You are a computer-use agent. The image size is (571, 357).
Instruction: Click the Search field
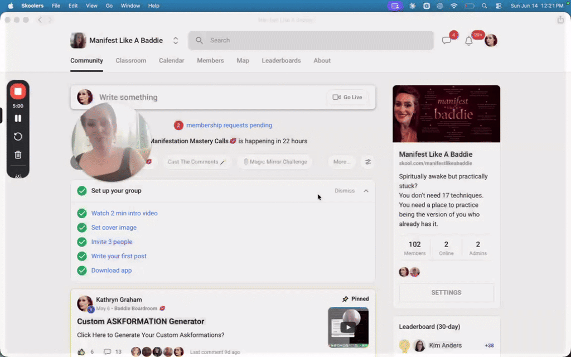coord(311,40)
